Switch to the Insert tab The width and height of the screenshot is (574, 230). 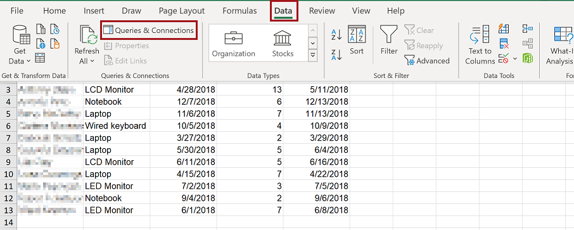coord(94,11)
